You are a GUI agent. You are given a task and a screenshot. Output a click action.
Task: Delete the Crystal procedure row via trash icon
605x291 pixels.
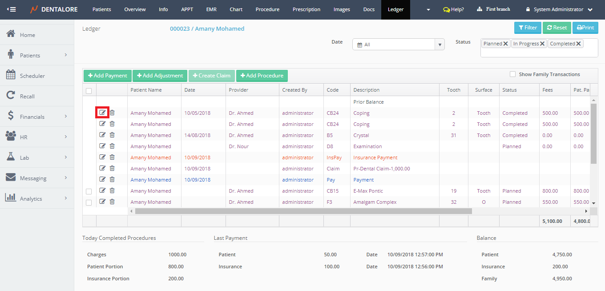coord(112,135)
